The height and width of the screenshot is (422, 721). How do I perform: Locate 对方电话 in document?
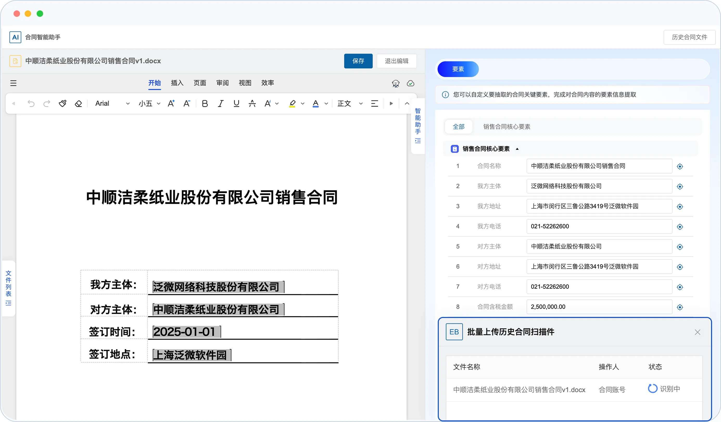(x=680, y=287)
